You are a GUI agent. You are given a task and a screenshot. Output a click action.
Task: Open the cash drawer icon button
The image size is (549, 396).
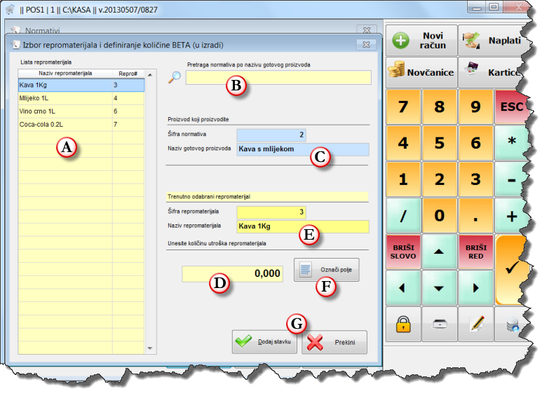pos(440,323)
